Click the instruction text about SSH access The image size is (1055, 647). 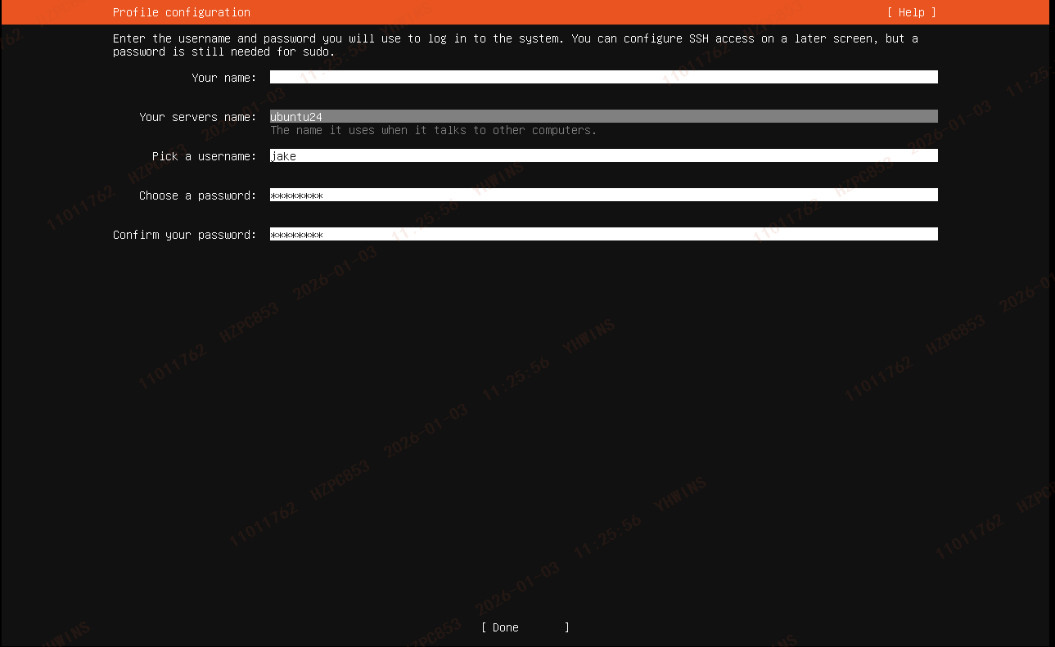[516, 45]
